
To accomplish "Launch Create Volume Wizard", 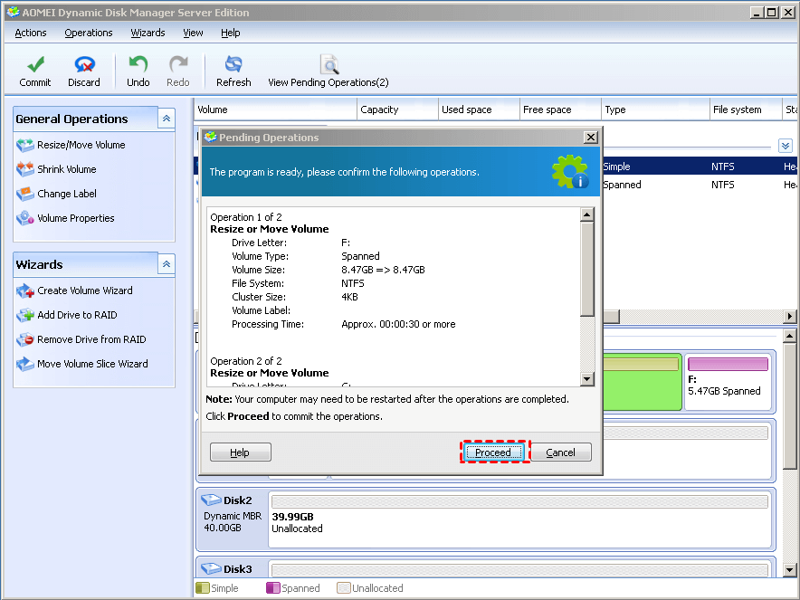I will (x=84, y=290).
